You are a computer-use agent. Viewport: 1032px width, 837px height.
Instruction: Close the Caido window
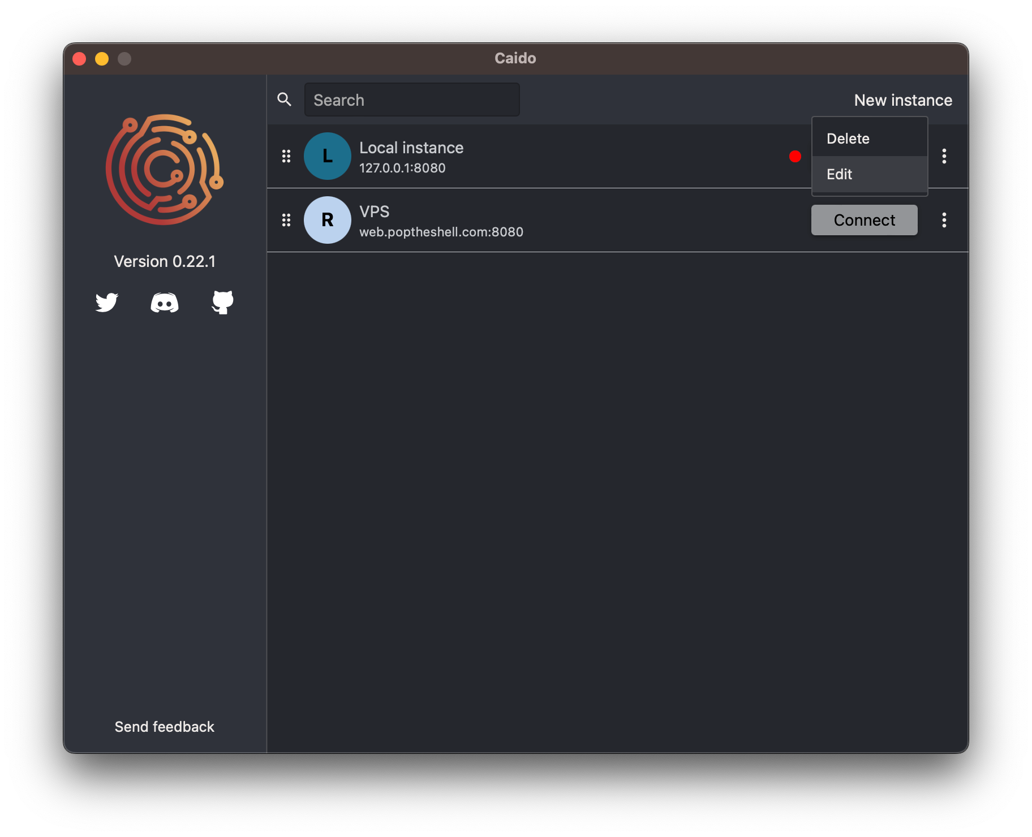(x=79, y=59)
